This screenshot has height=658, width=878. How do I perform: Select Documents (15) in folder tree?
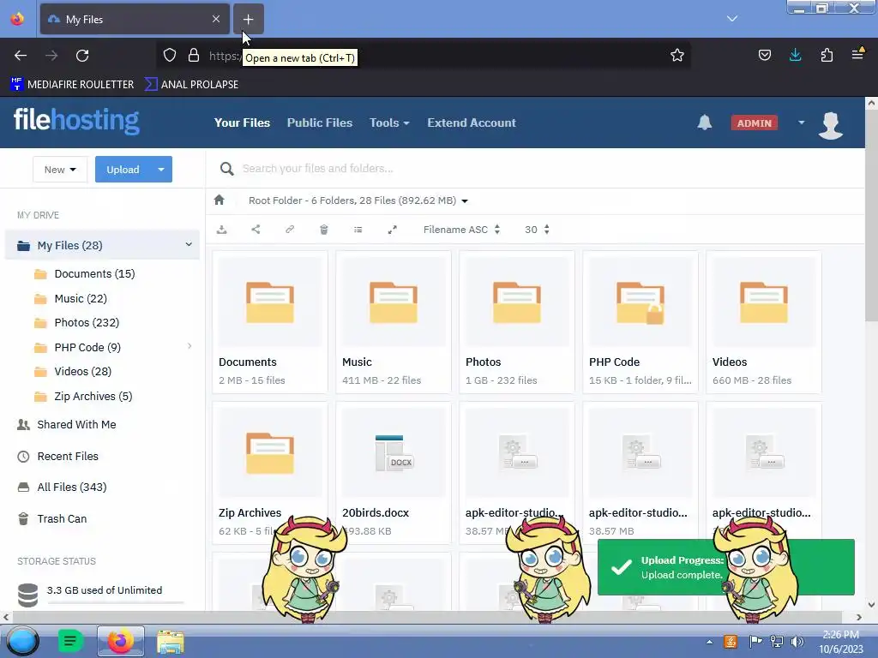pyautogui.click(x=94, y=274)
